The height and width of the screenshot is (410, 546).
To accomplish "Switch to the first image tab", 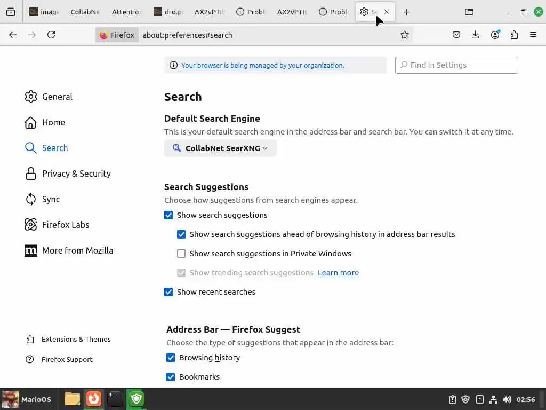I will pos(44,12).
